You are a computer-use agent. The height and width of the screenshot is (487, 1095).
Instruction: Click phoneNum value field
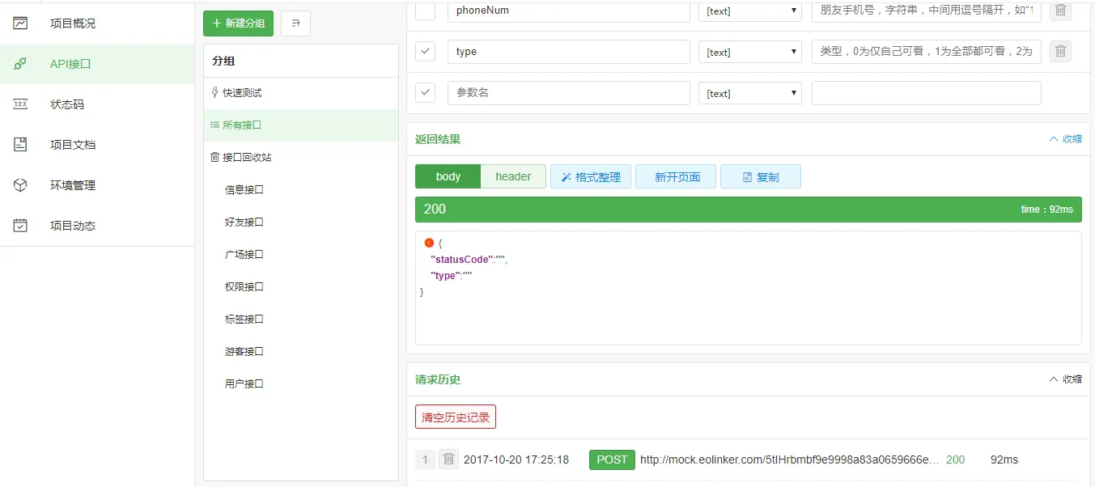pos(926,11)
